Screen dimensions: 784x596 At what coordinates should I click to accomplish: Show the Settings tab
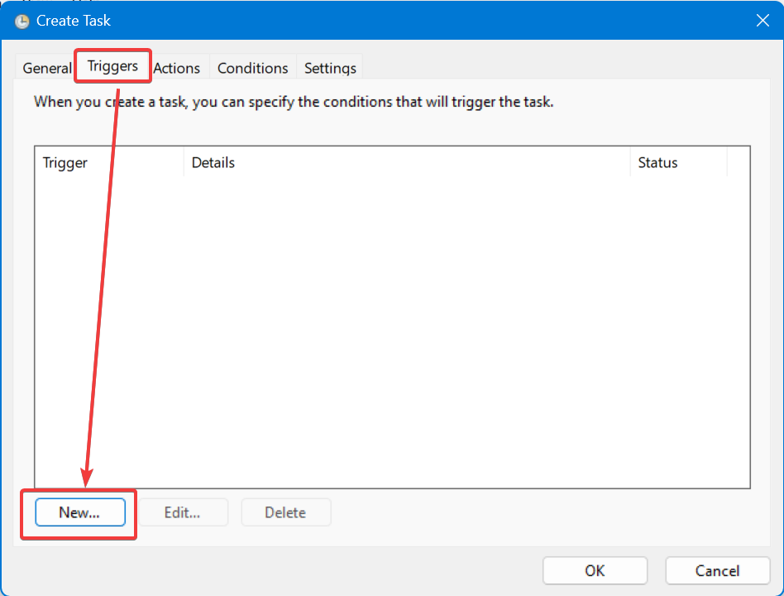click(330, 68)
